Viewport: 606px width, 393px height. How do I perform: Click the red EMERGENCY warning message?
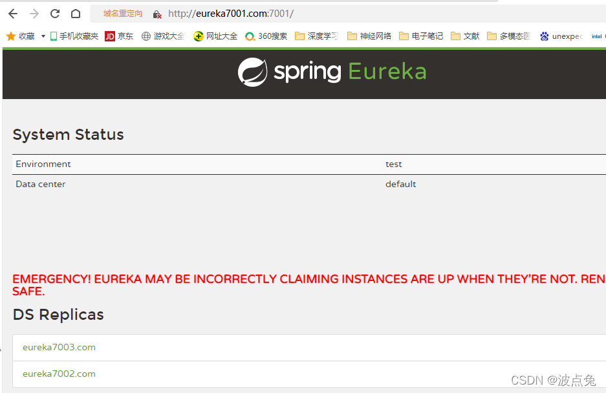308,285
